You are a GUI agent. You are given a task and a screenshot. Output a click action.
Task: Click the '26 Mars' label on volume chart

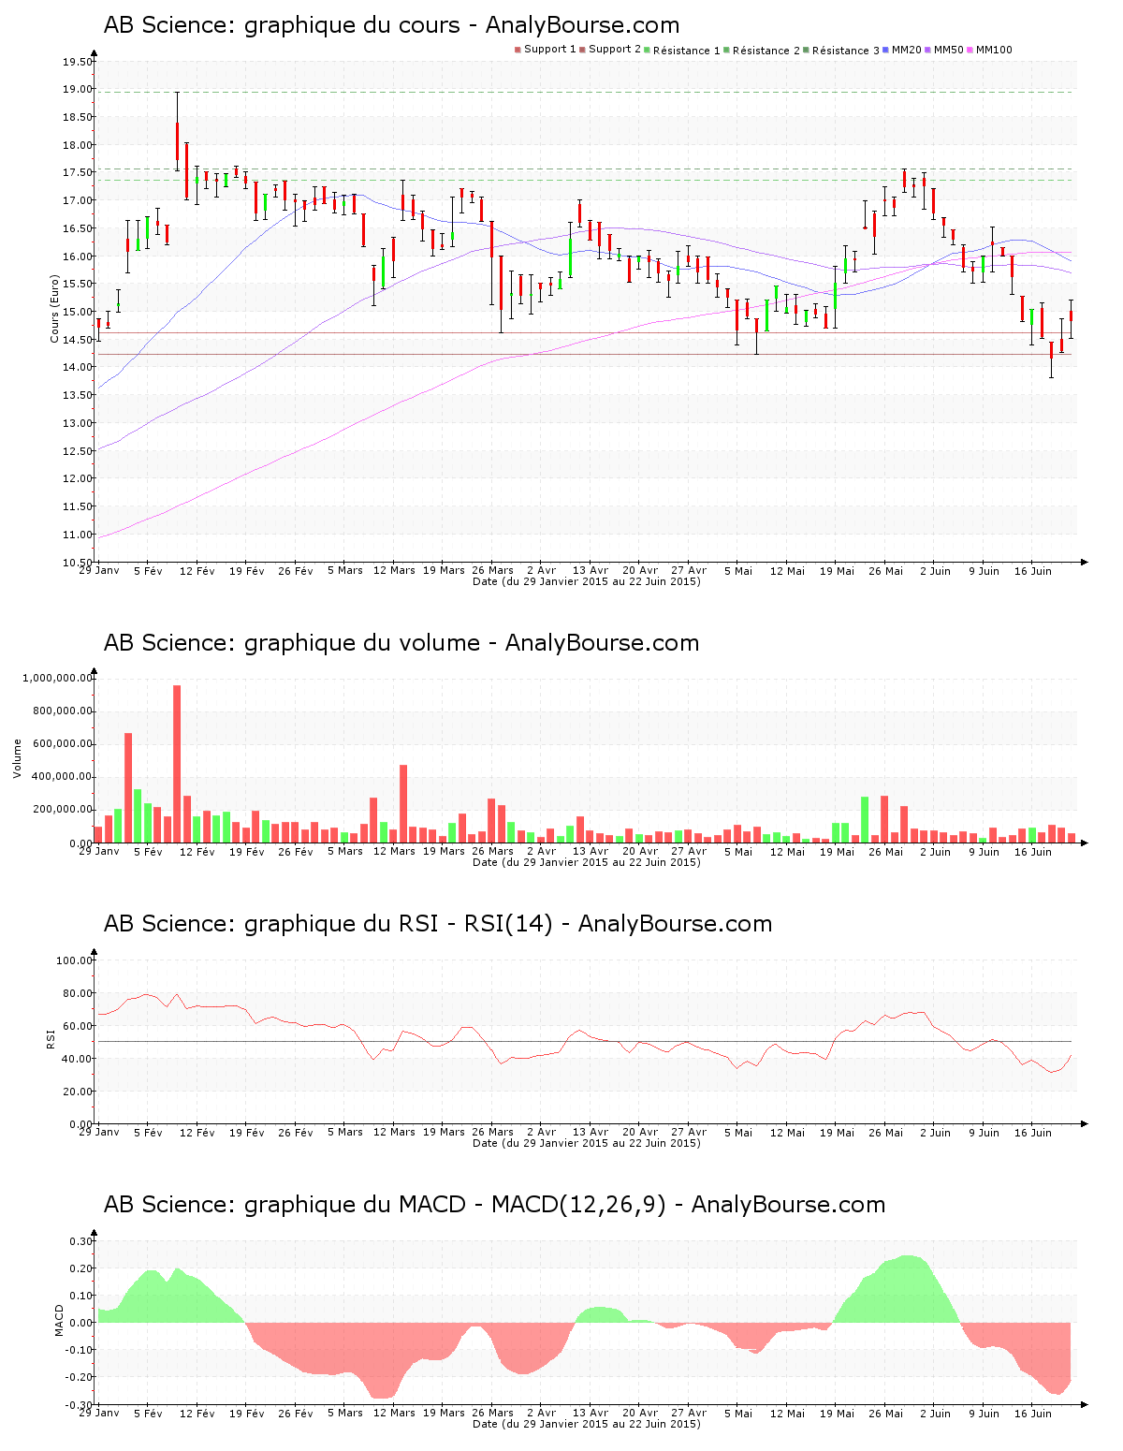[492, 851]
